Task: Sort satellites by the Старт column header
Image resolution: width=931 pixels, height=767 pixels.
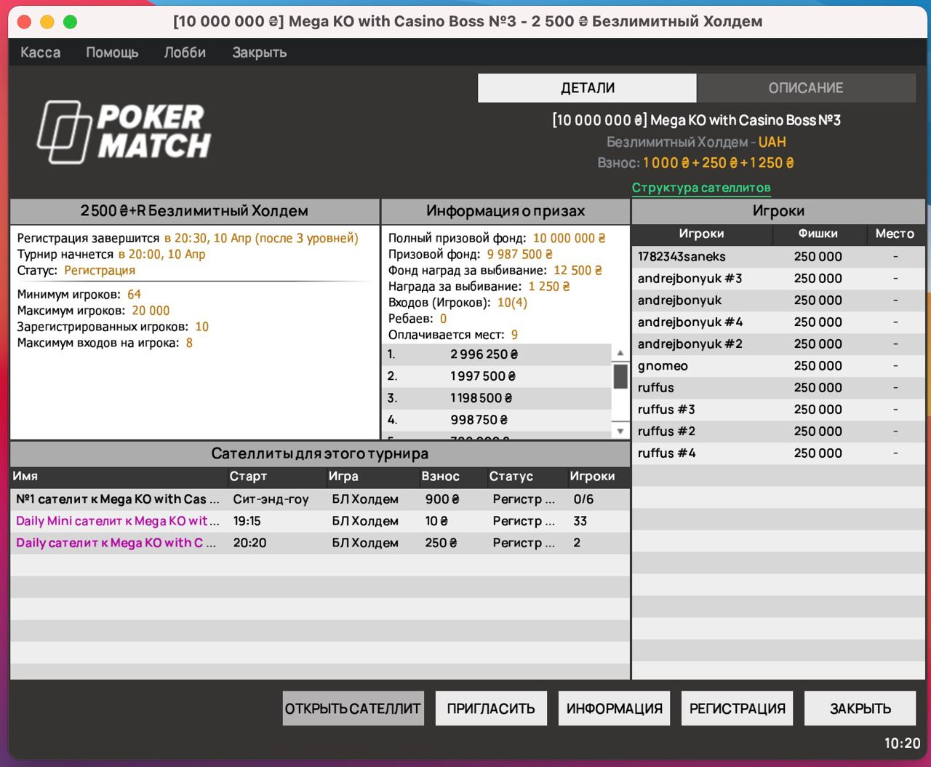Action: pos(276,477)
